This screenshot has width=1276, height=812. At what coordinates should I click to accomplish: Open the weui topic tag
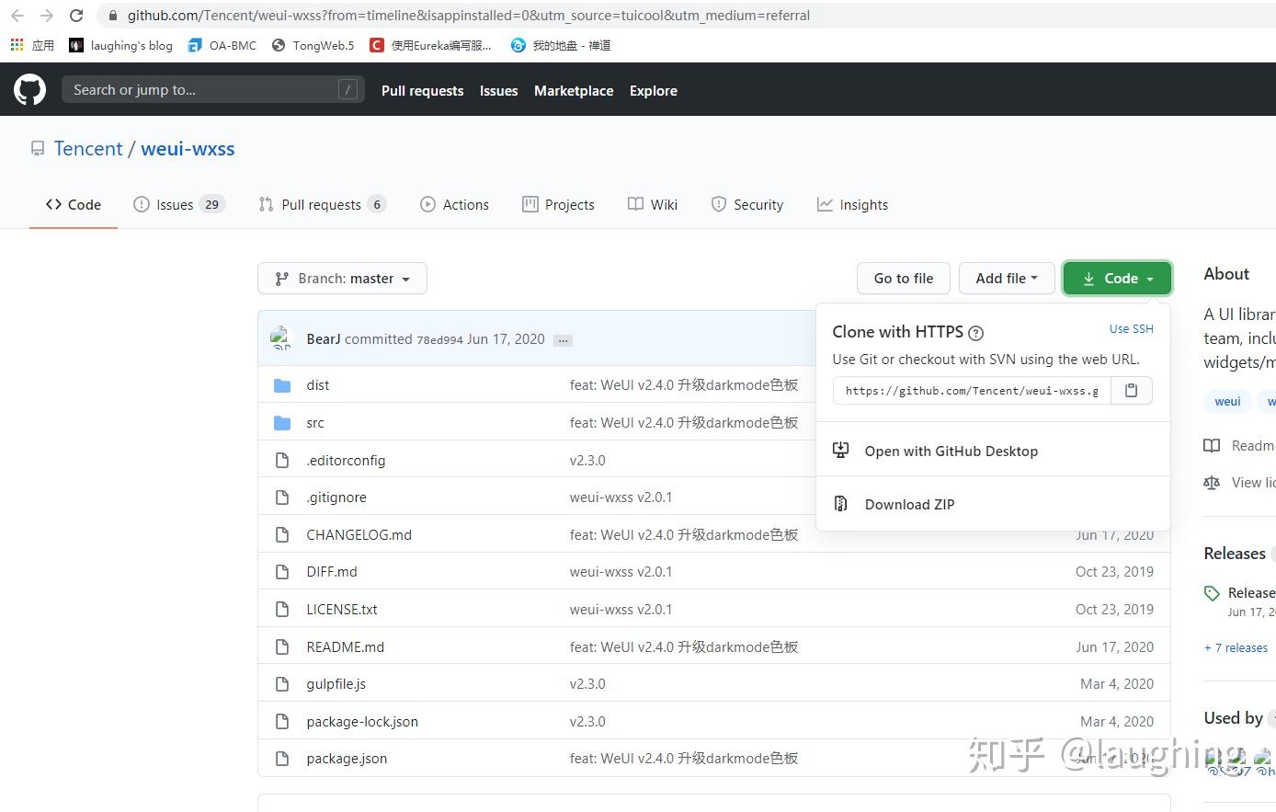pos(1227,401)
